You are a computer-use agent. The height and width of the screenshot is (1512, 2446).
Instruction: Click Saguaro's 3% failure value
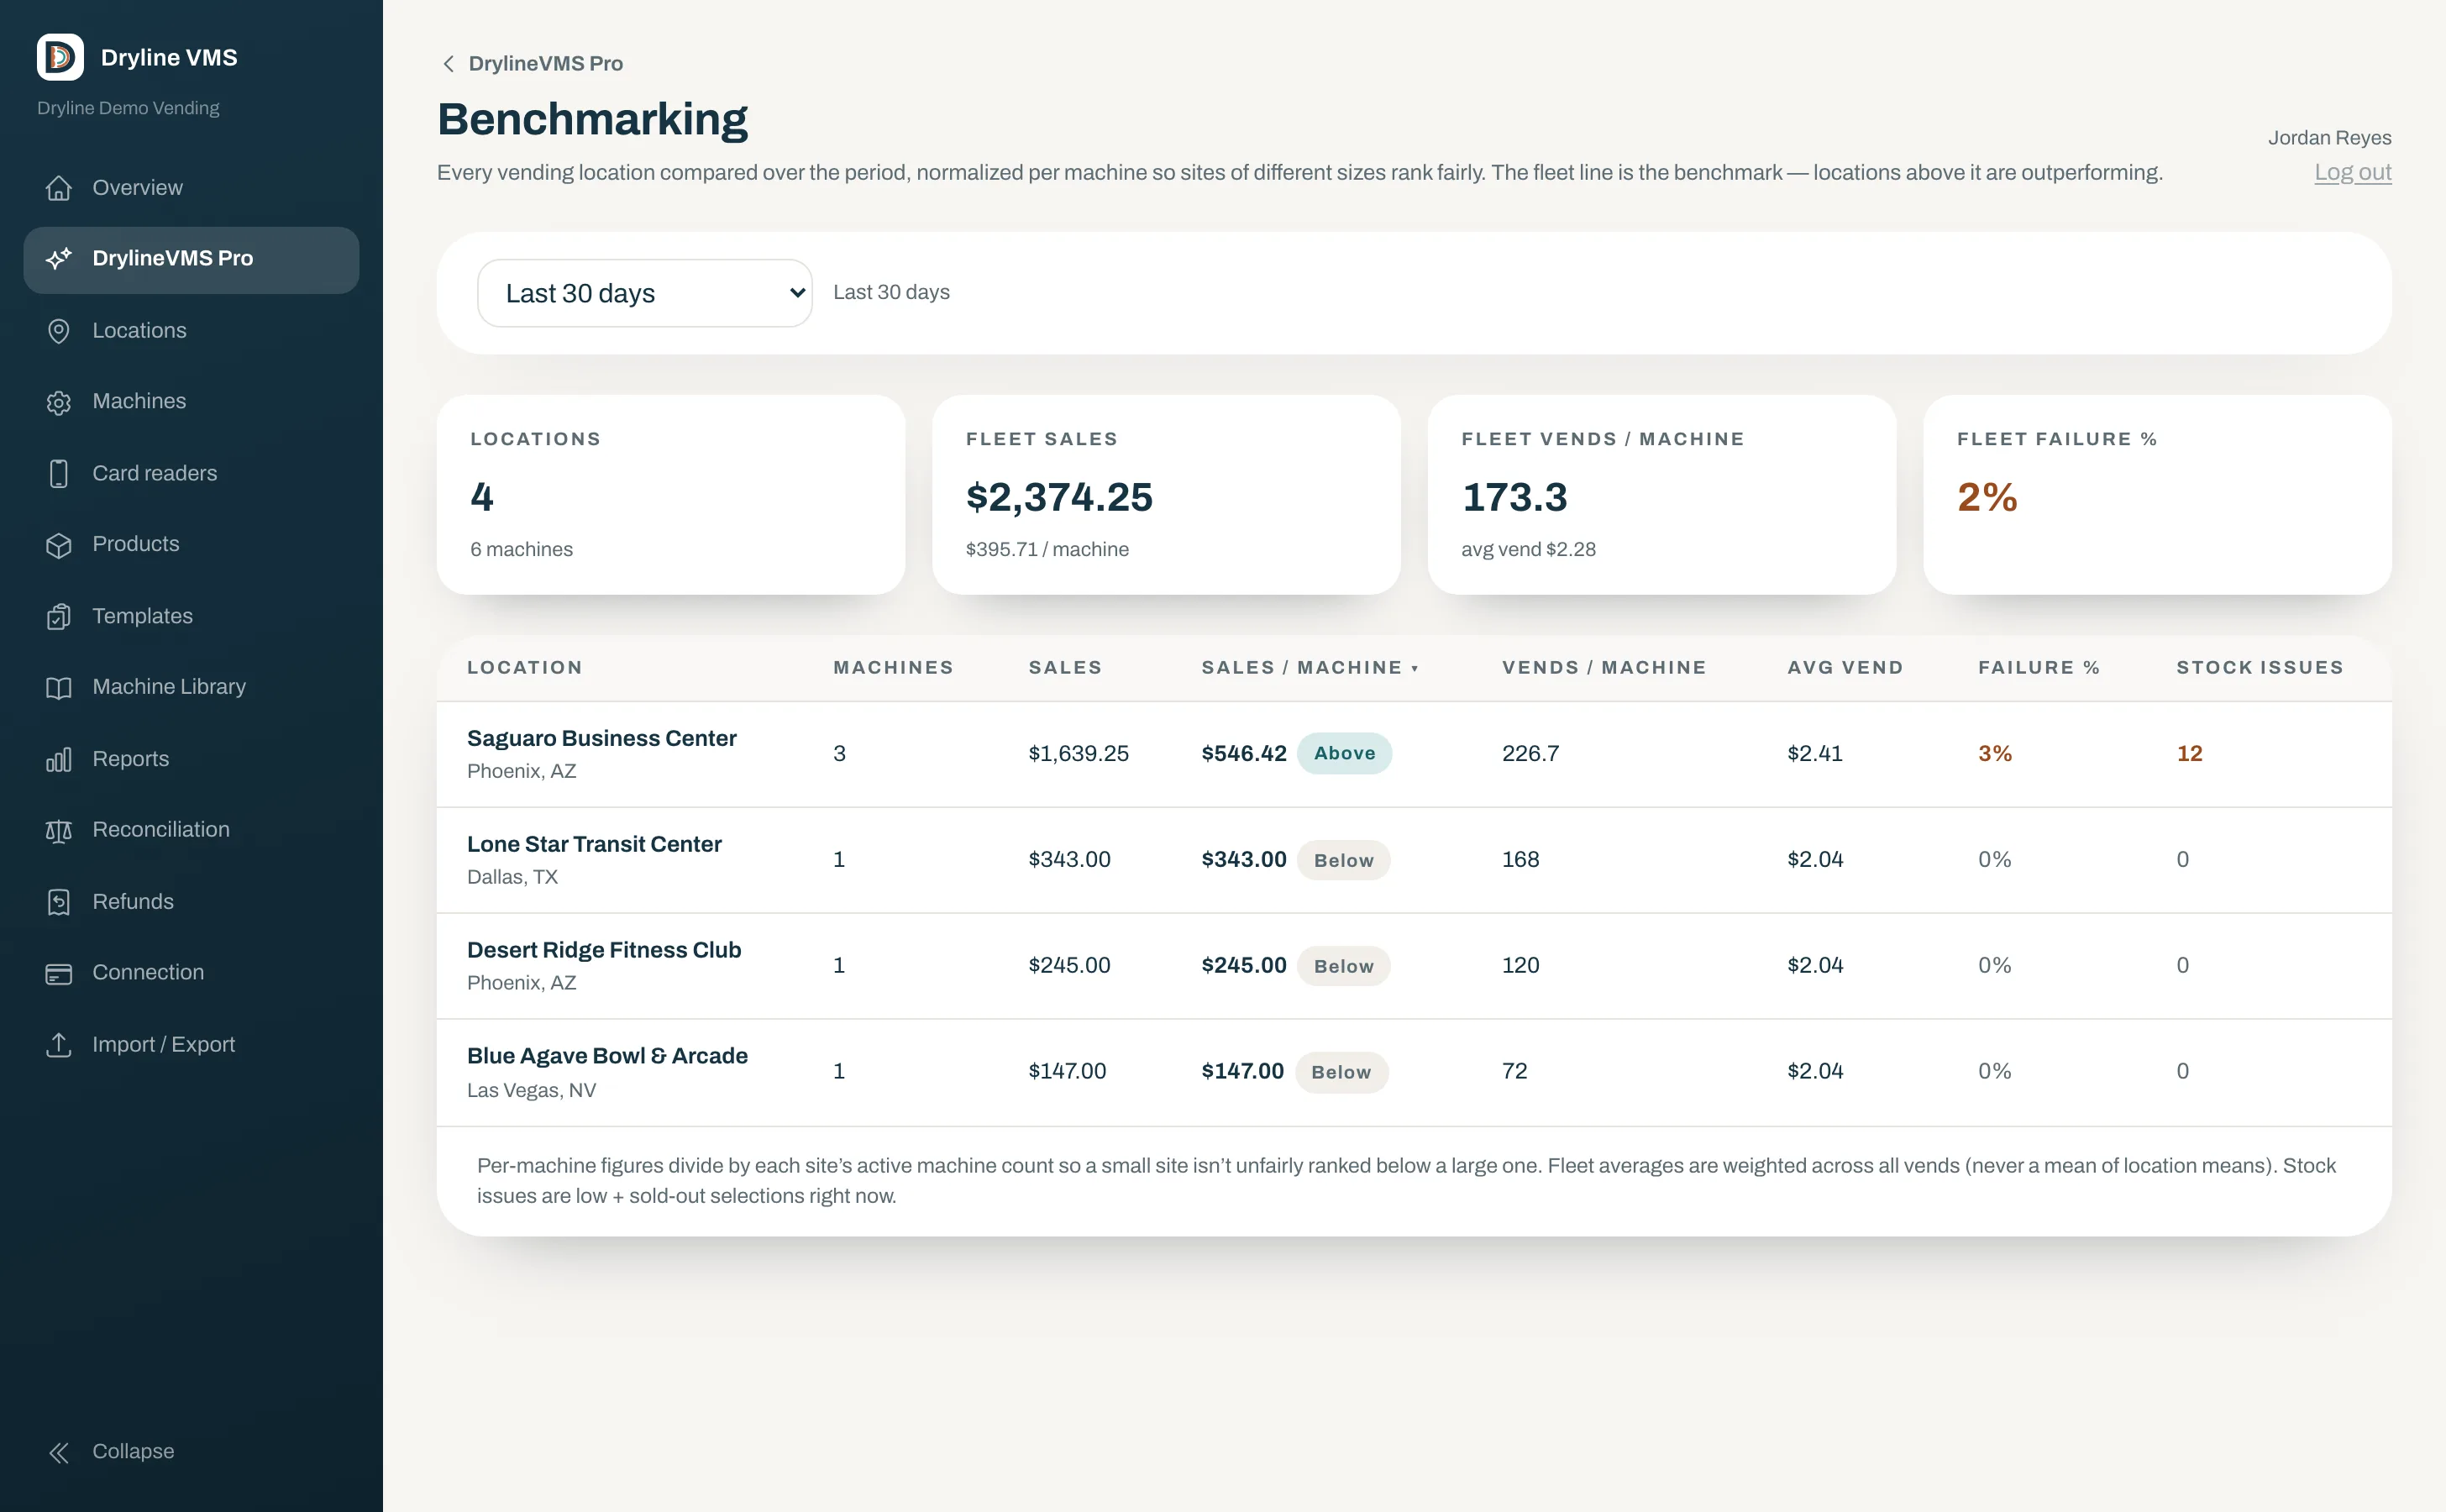1994,754
